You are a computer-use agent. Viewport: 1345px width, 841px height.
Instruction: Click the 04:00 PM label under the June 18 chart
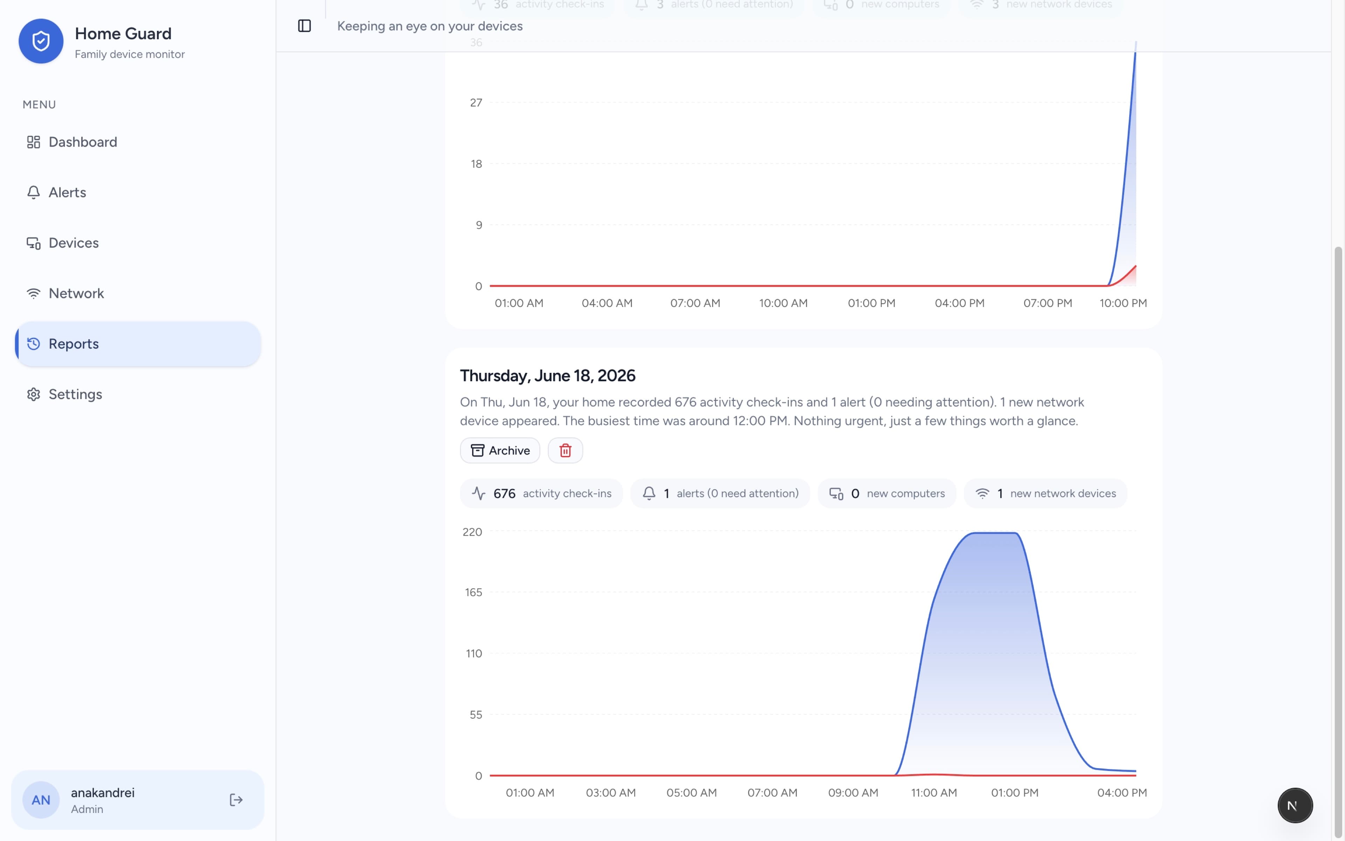coord(1122,793)
